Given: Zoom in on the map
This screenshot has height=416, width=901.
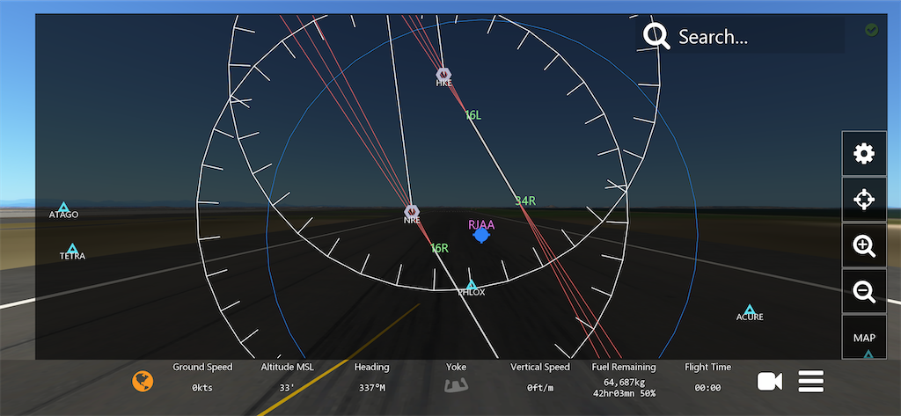Looking at the screenshot, I should pyautogui.click(x=864, y=245).
